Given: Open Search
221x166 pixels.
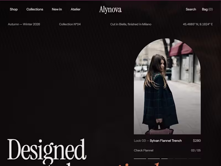Looking at the screenshot, I should pos(191,9).
